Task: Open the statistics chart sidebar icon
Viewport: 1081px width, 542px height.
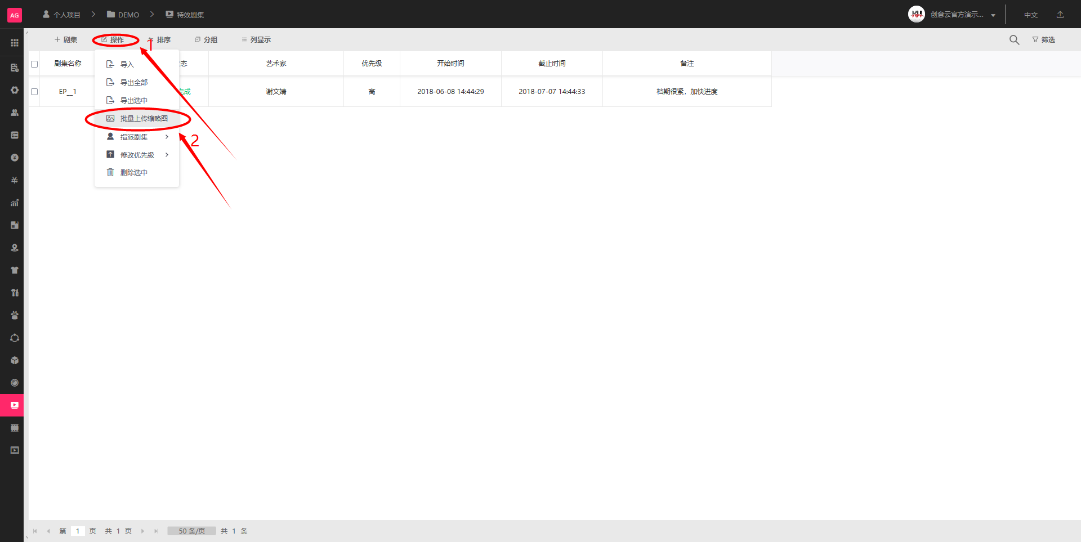Action: point(15,203)
